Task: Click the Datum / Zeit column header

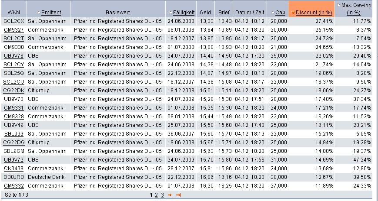Action: click(x=250, y=13)
